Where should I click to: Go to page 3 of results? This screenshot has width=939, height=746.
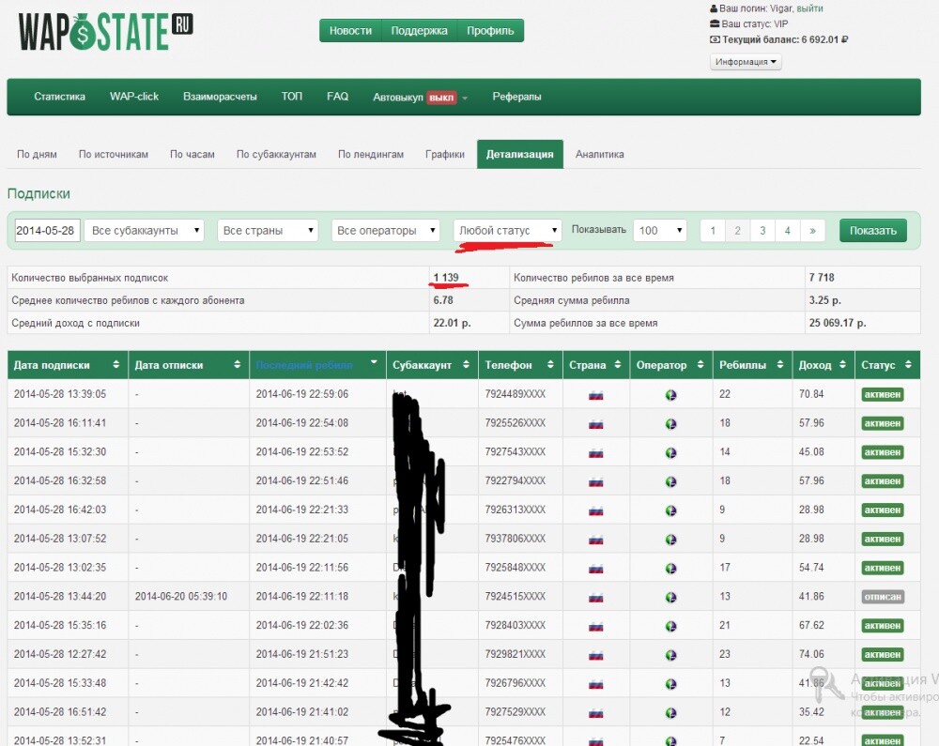(x=762, y=230)
